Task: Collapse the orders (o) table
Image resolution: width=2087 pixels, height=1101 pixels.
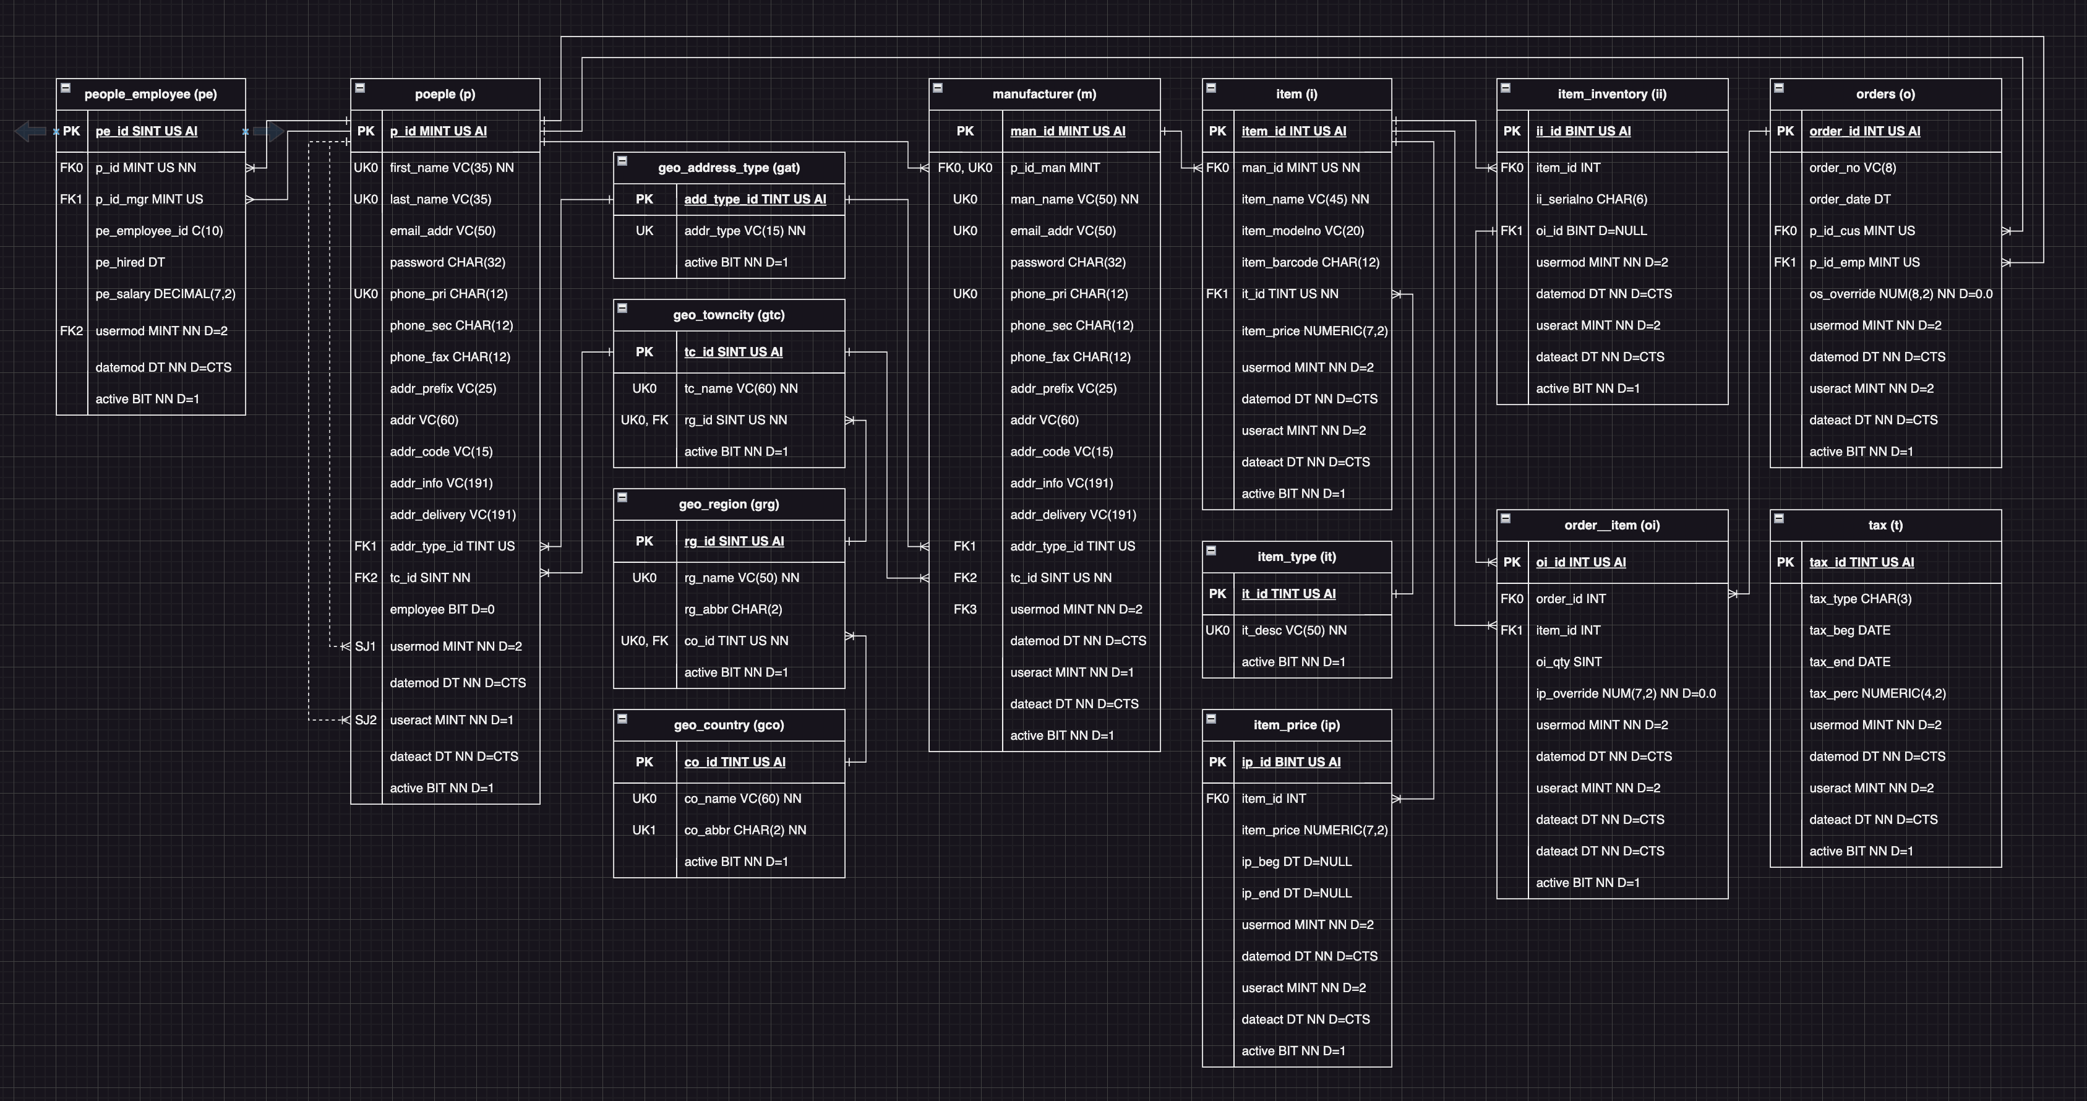Action: pyautogui.click(x=1779, y=88)
